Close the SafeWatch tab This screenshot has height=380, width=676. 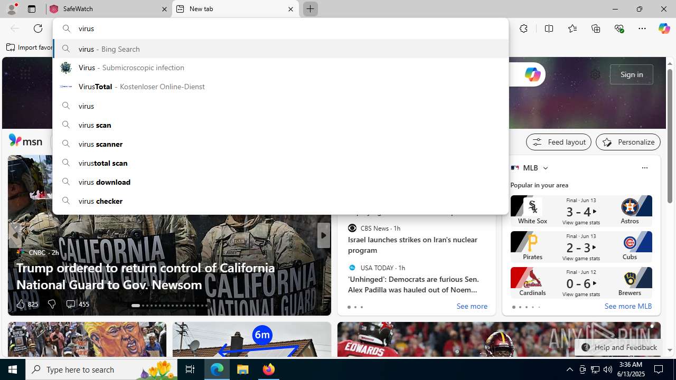click(x=164, y=9)
